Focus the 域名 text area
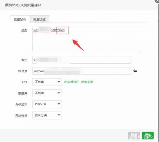159x142 pixels. click(x=86, y=39)
